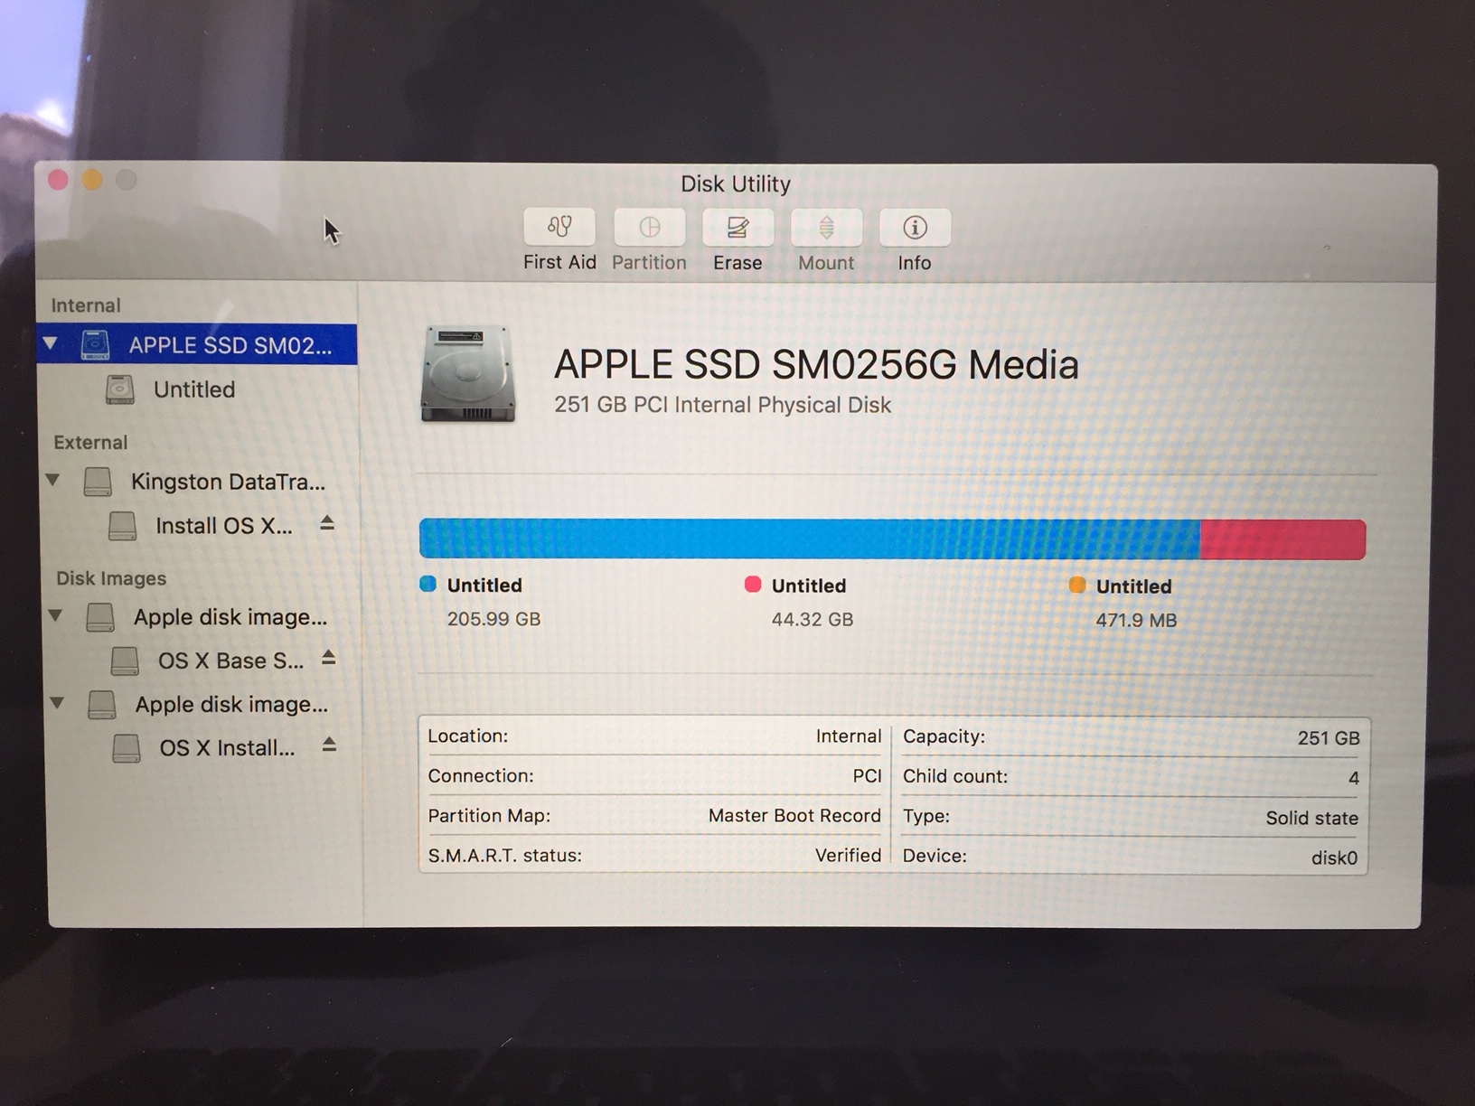Click the OS X Base System volume icon

tap(125, 661)
